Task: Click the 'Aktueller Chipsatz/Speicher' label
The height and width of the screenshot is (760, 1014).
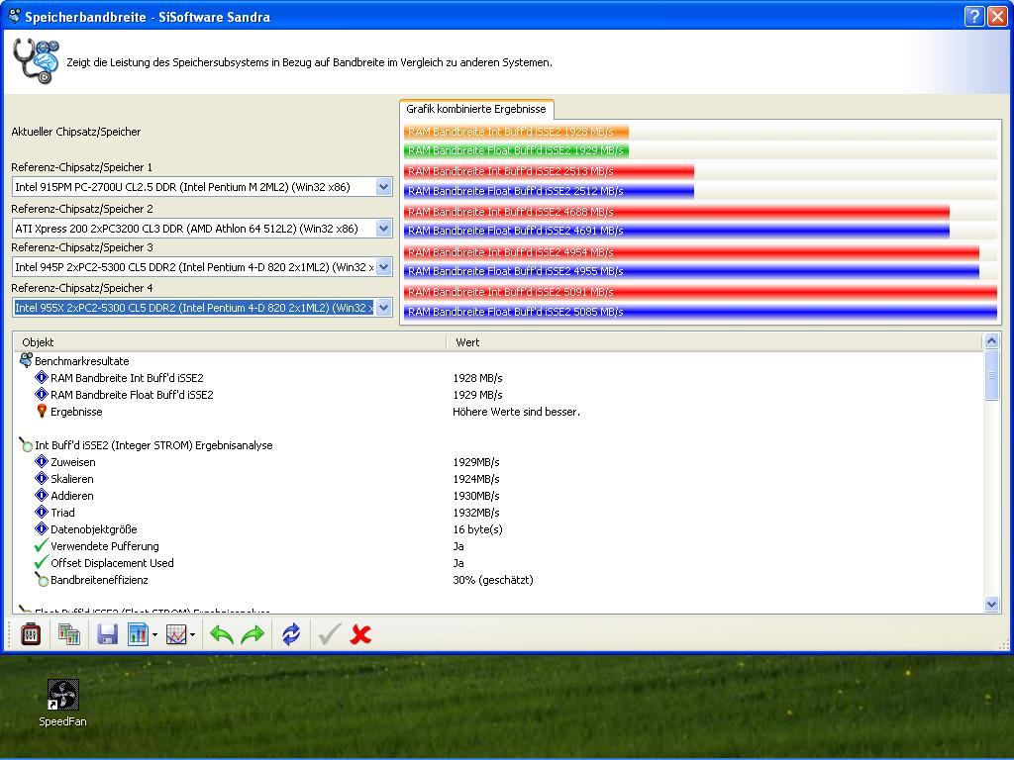Action: (x=75, y=132)
